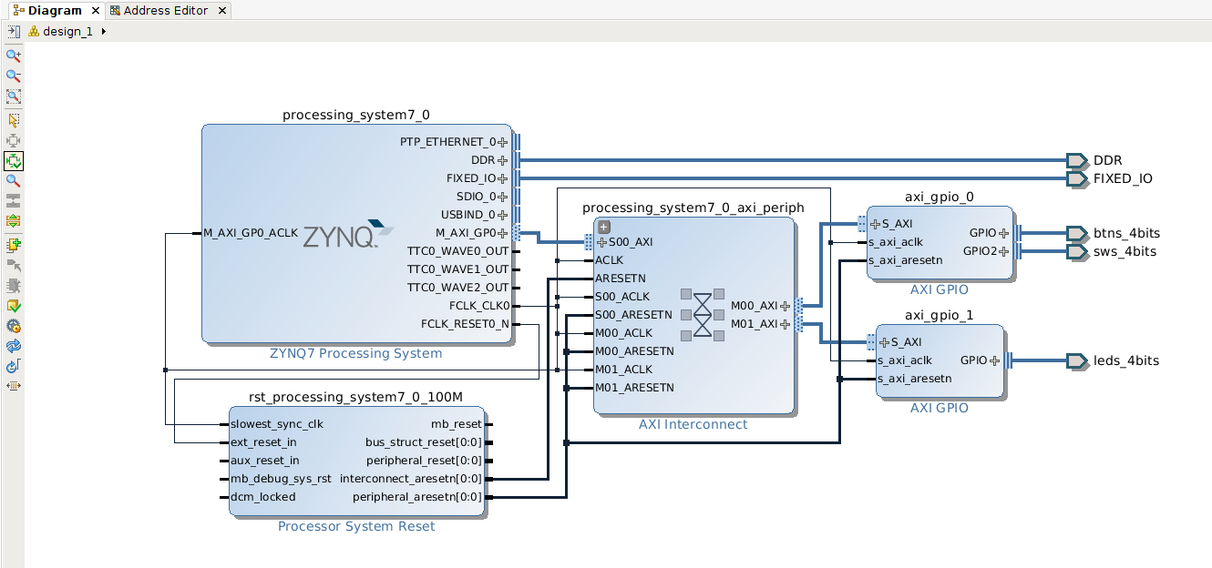Click the Zoom Fit icon

tap(14, 96)
